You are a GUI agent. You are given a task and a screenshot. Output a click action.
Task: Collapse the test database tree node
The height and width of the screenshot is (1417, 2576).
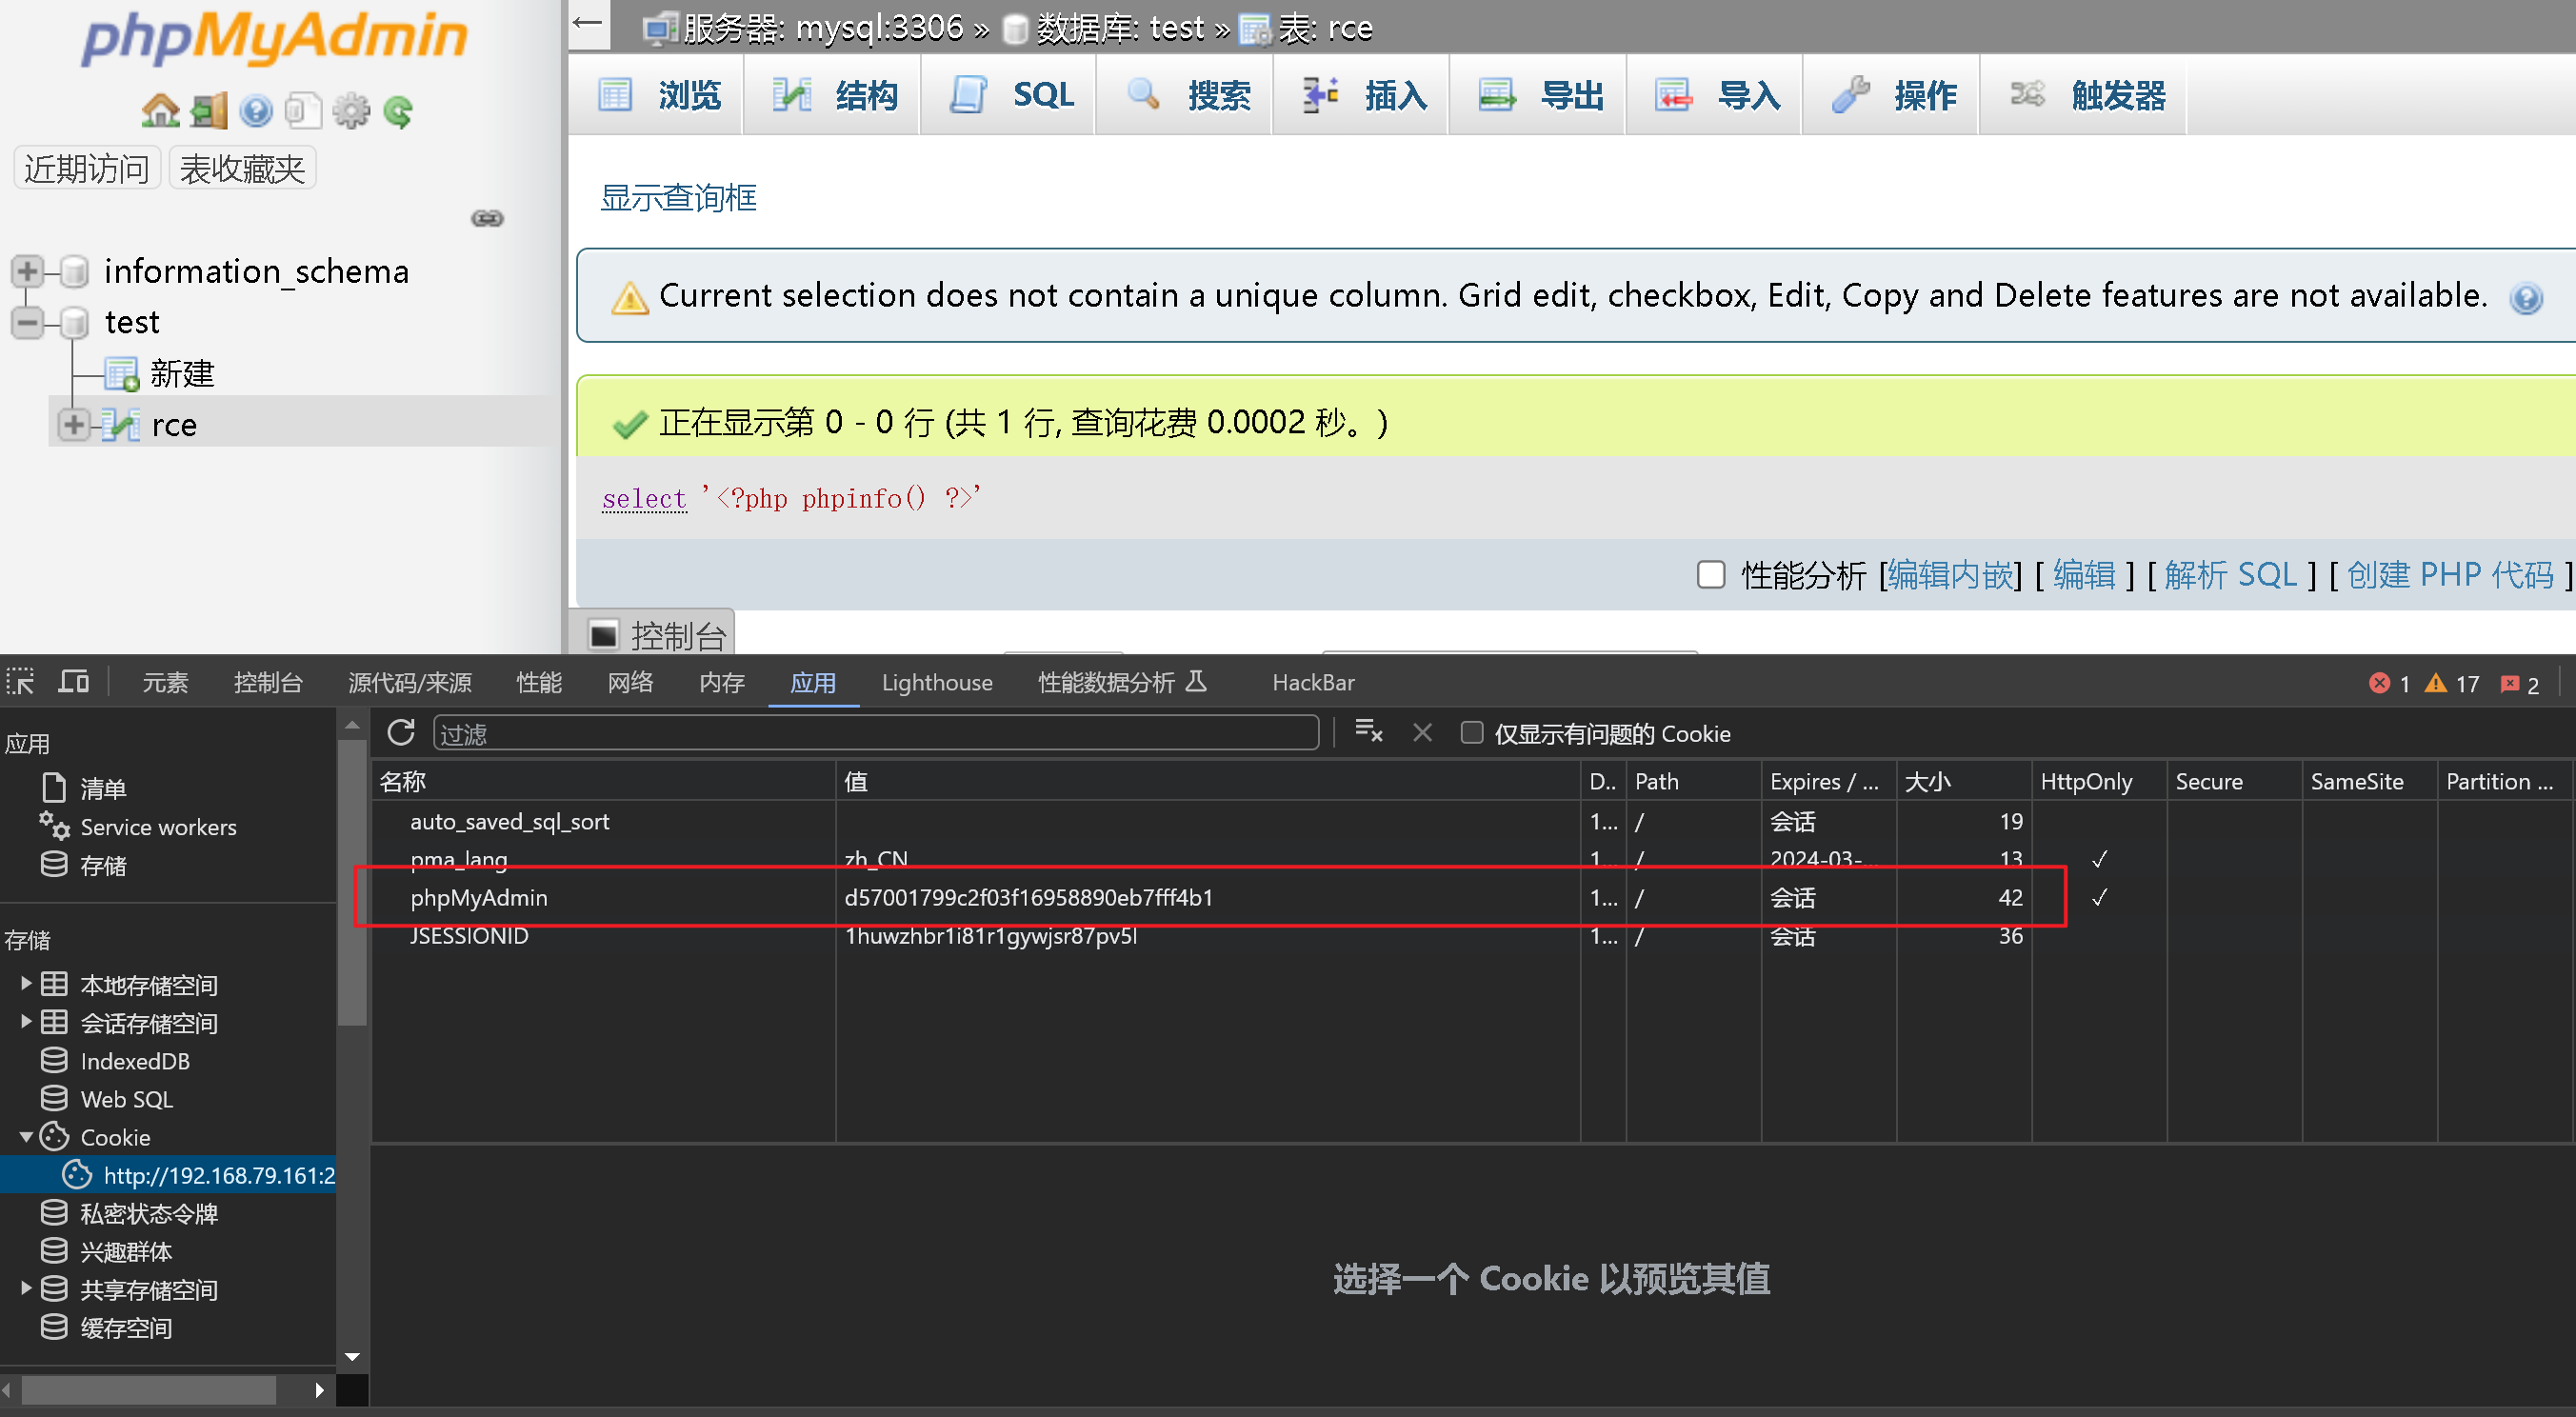point(27,322)
